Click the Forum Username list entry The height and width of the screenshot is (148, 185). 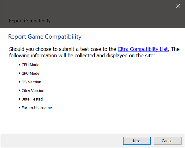(x=37, y=108)
